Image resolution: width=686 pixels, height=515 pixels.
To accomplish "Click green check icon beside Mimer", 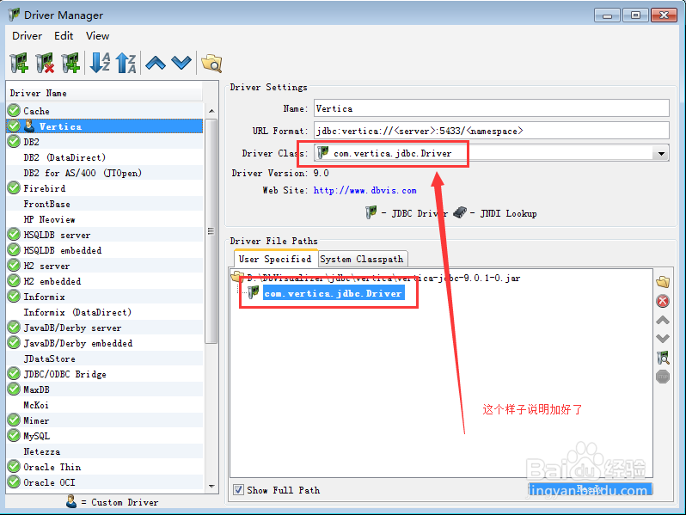I will (x=14, y=420).
